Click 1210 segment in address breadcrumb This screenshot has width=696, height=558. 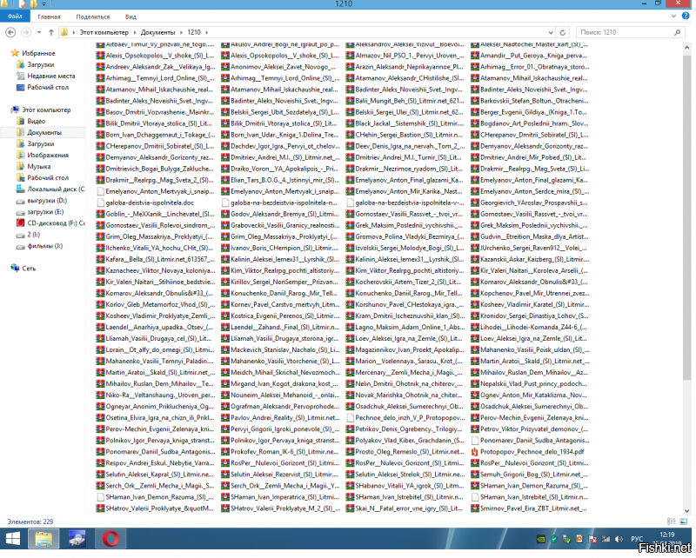click(x=194, y=32)
